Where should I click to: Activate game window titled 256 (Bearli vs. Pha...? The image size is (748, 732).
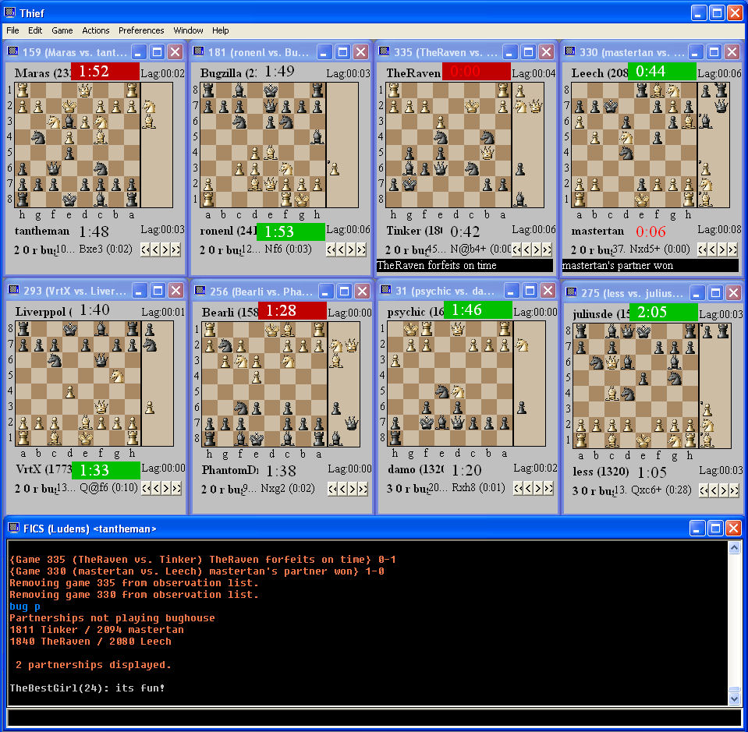pyautogui.click(x=261, y=292)
